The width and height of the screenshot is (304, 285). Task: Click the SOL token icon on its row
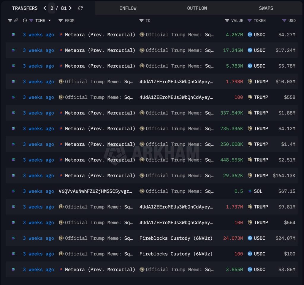click(x=250, y=191)
